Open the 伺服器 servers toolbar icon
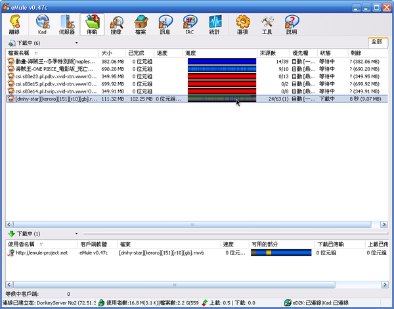The image size is (394, 309). tap(66, 25)
